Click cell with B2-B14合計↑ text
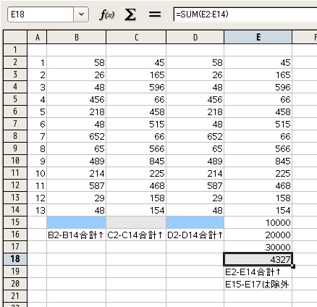The height and width of the screenshot is (307, 317). click(x=76, y=235)
